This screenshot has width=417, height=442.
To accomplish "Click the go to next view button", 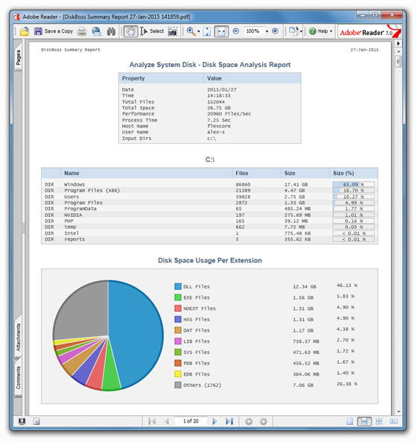I will pos(264,422).
